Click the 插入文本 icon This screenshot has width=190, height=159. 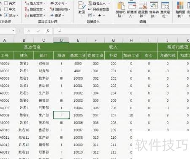tap(27, 3)
